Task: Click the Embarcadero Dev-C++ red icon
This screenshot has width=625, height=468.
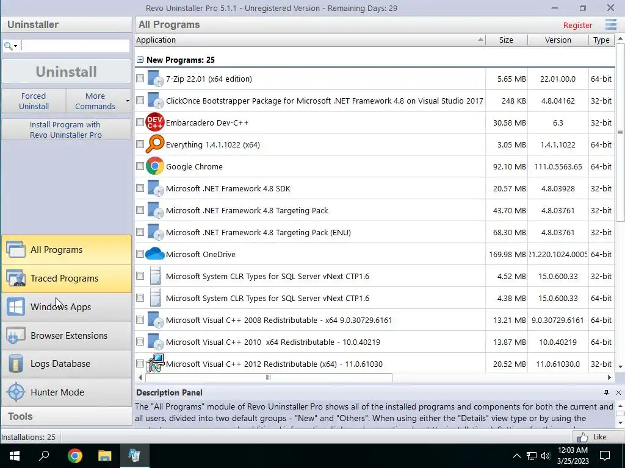Action: [155, 122]
